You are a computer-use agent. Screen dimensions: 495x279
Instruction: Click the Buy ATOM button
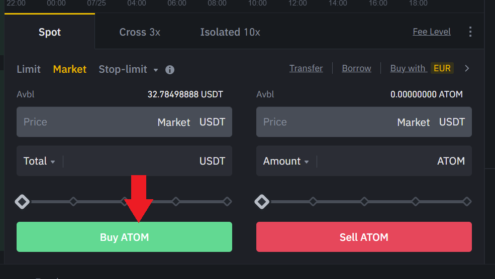point(125,237)
